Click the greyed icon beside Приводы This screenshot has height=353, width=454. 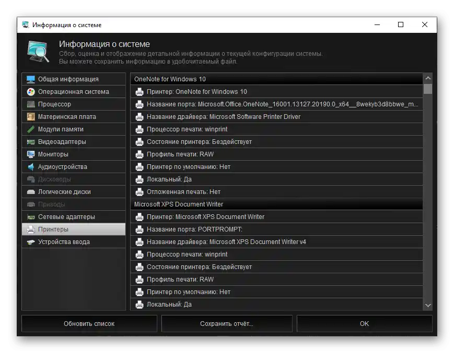31,204
